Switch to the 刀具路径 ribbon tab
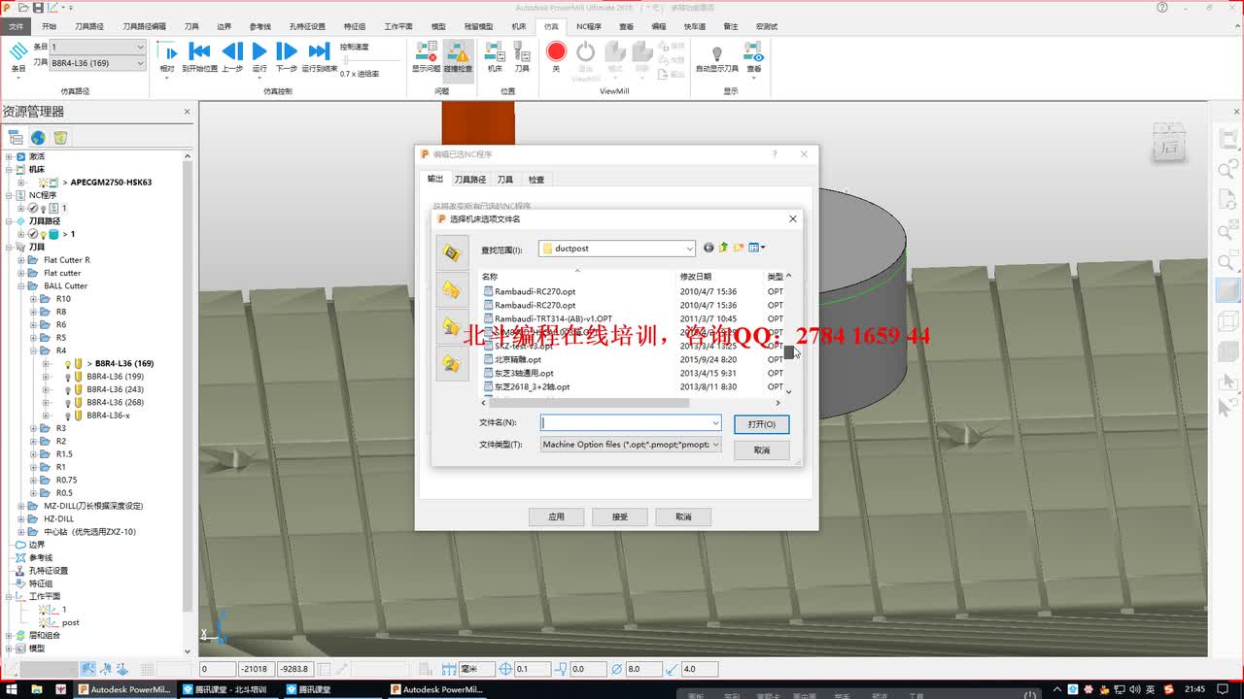 click(89, 26)
